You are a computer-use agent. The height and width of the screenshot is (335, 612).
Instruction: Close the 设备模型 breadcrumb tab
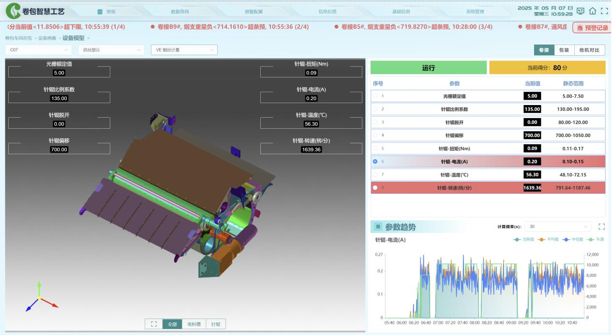pyautogui.click(x=89, y=38)
